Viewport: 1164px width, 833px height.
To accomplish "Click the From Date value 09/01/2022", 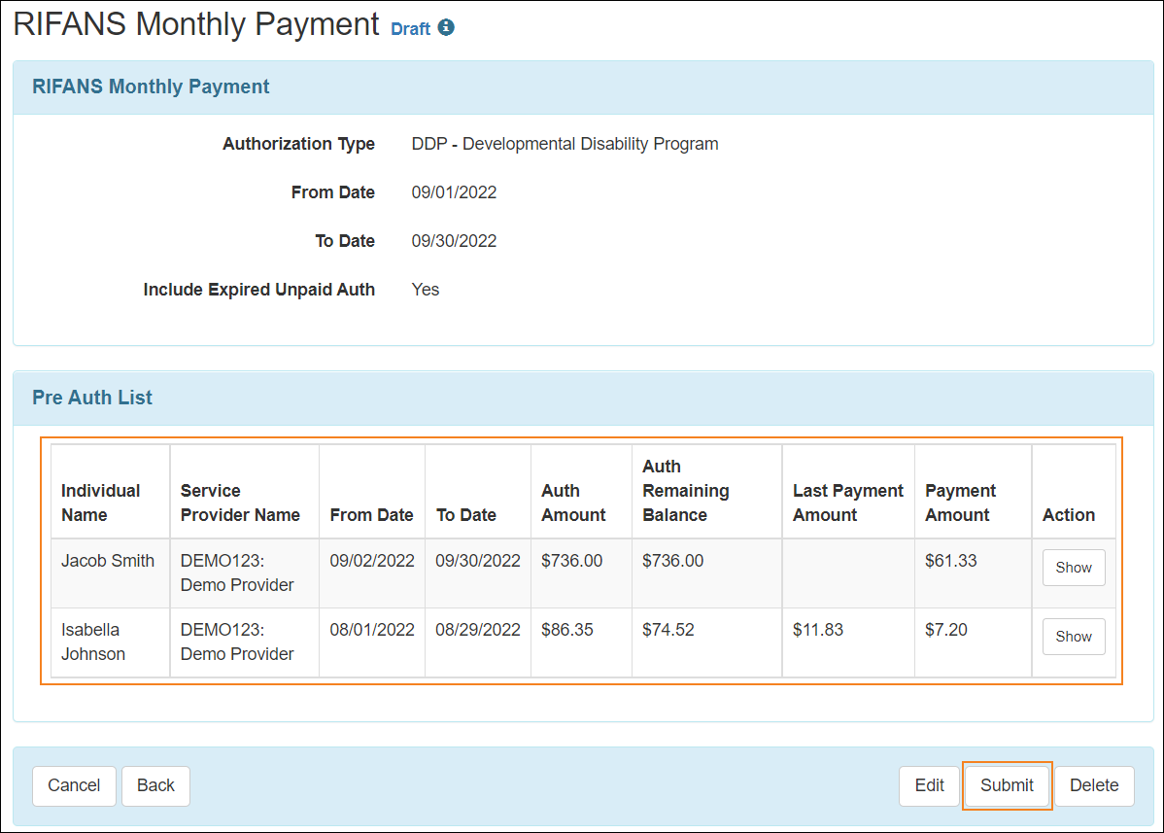I will coord(454,191).
